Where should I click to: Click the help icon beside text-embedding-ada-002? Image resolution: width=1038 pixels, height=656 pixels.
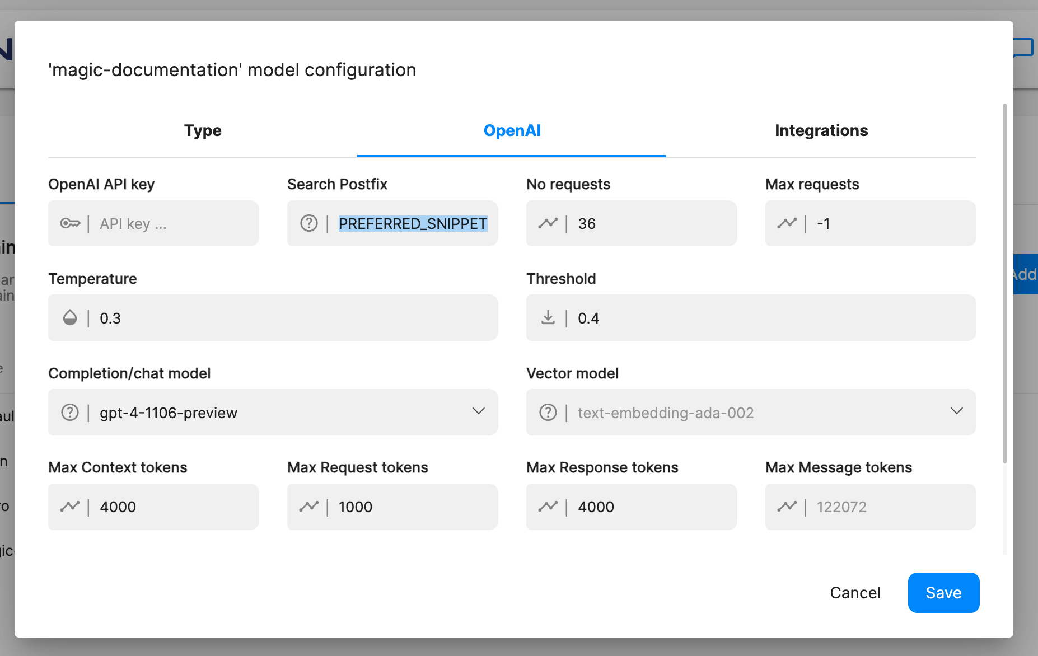(548, 413)
